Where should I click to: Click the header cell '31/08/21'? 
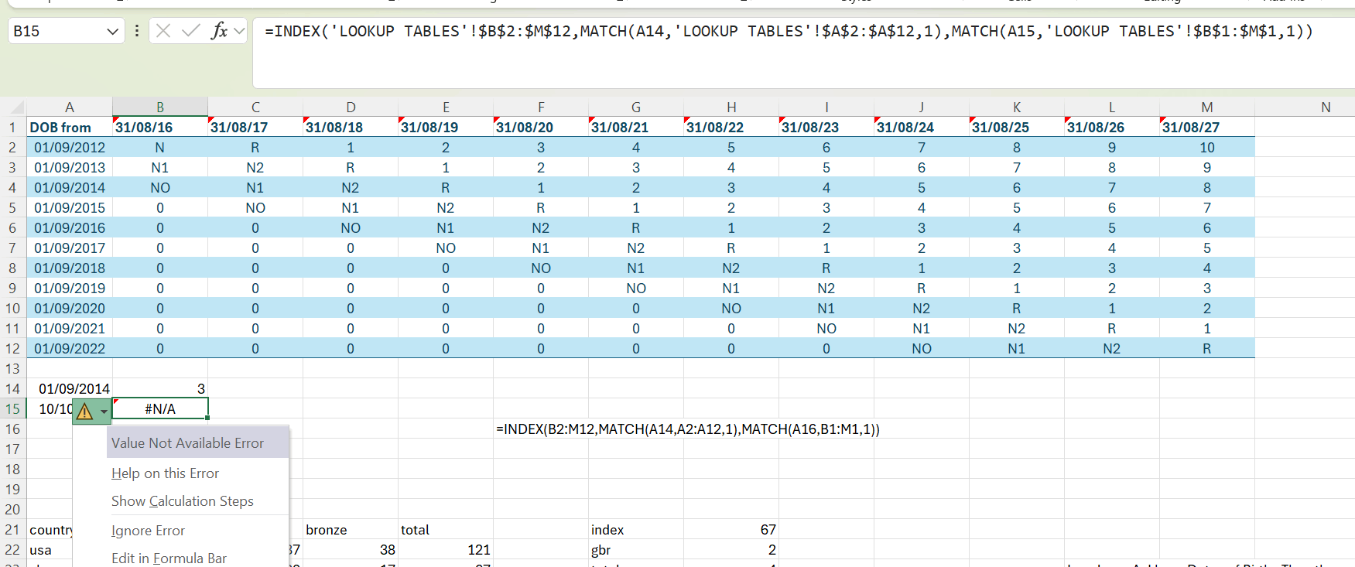(x=636, y=127)
